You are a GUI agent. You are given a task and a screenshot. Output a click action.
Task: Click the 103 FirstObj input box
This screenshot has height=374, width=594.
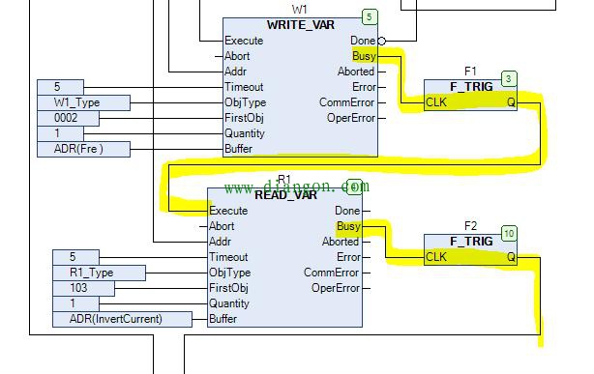click(x=83, y=288)
